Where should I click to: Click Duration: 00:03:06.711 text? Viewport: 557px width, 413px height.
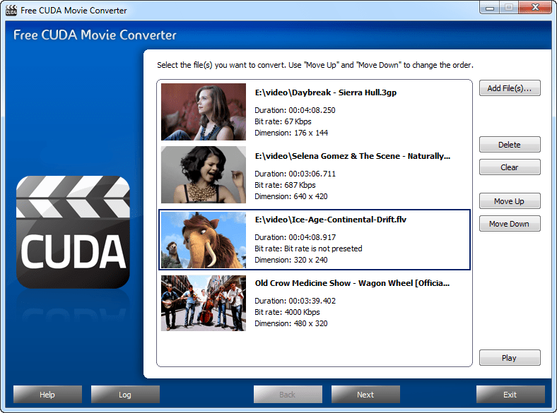tap(295, 174)
